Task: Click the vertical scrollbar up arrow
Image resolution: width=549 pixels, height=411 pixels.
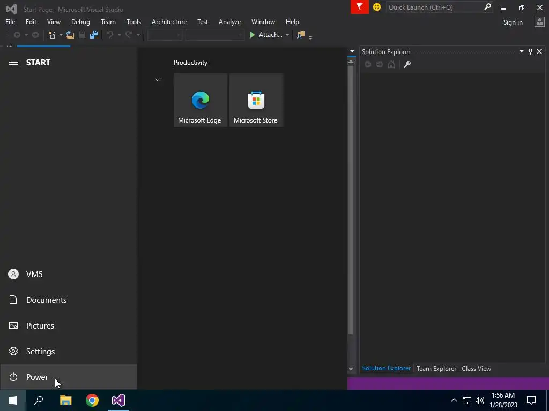Action: point(351,62)
